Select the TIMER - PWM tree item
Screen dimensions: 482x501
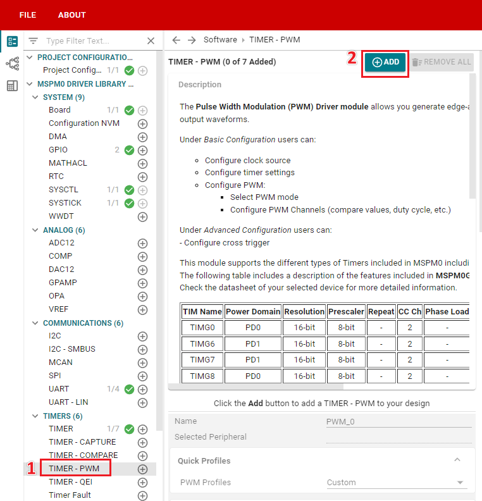click(74, 468)
